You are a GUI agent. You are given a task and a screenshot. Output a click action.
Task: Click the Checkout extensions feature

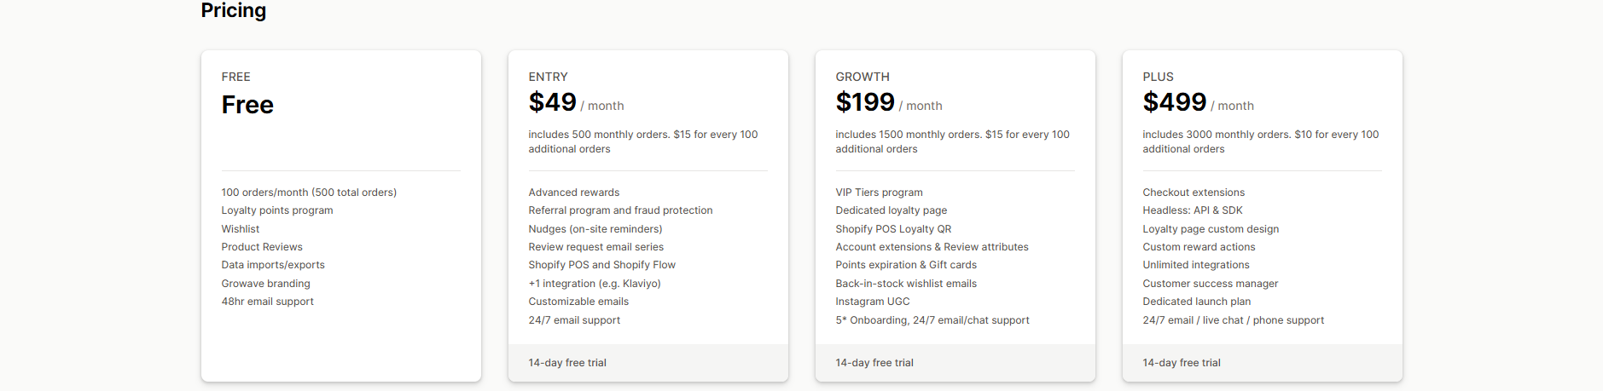tap(1194, 193)
